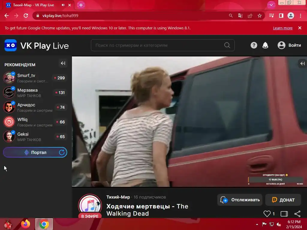307x230 pixels.
Task: Open the Chrome side panel
Action: tap(281, 16)
